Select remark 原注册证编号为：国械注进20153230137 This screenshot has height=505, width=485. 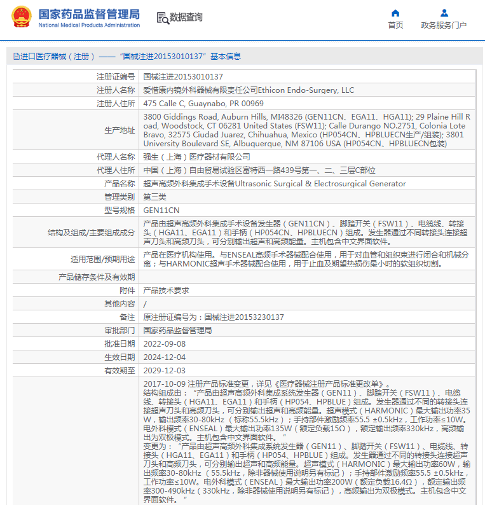[x=214, y=317]
